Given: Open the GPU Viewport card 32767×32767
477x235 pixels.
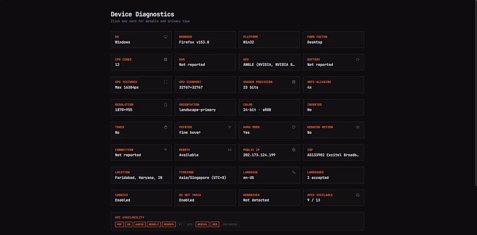Looking at the screenshot, I should pos(206,85).
